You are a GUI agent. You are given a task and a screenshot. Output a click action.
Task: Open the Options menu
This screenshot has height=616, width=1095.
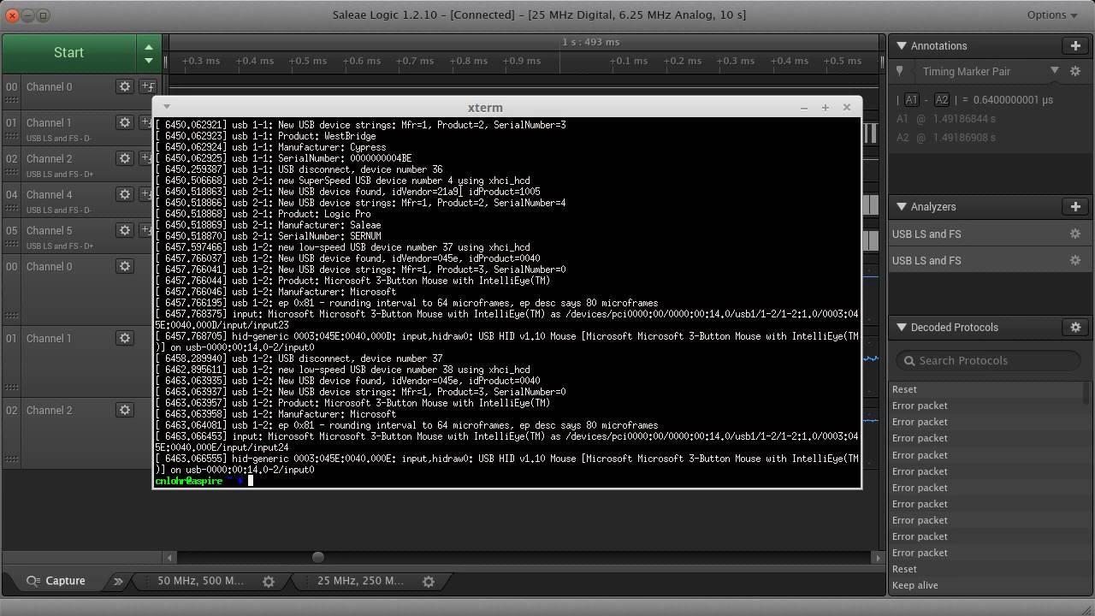(x=1051, y=15)
